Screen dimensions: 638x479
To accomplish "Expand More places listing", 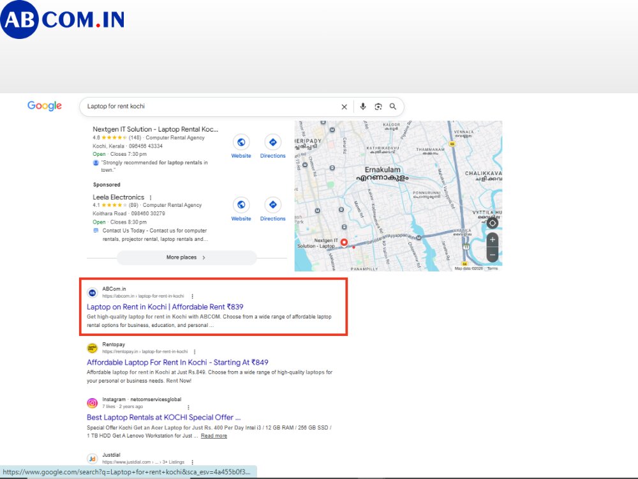I will pos(187,257).
